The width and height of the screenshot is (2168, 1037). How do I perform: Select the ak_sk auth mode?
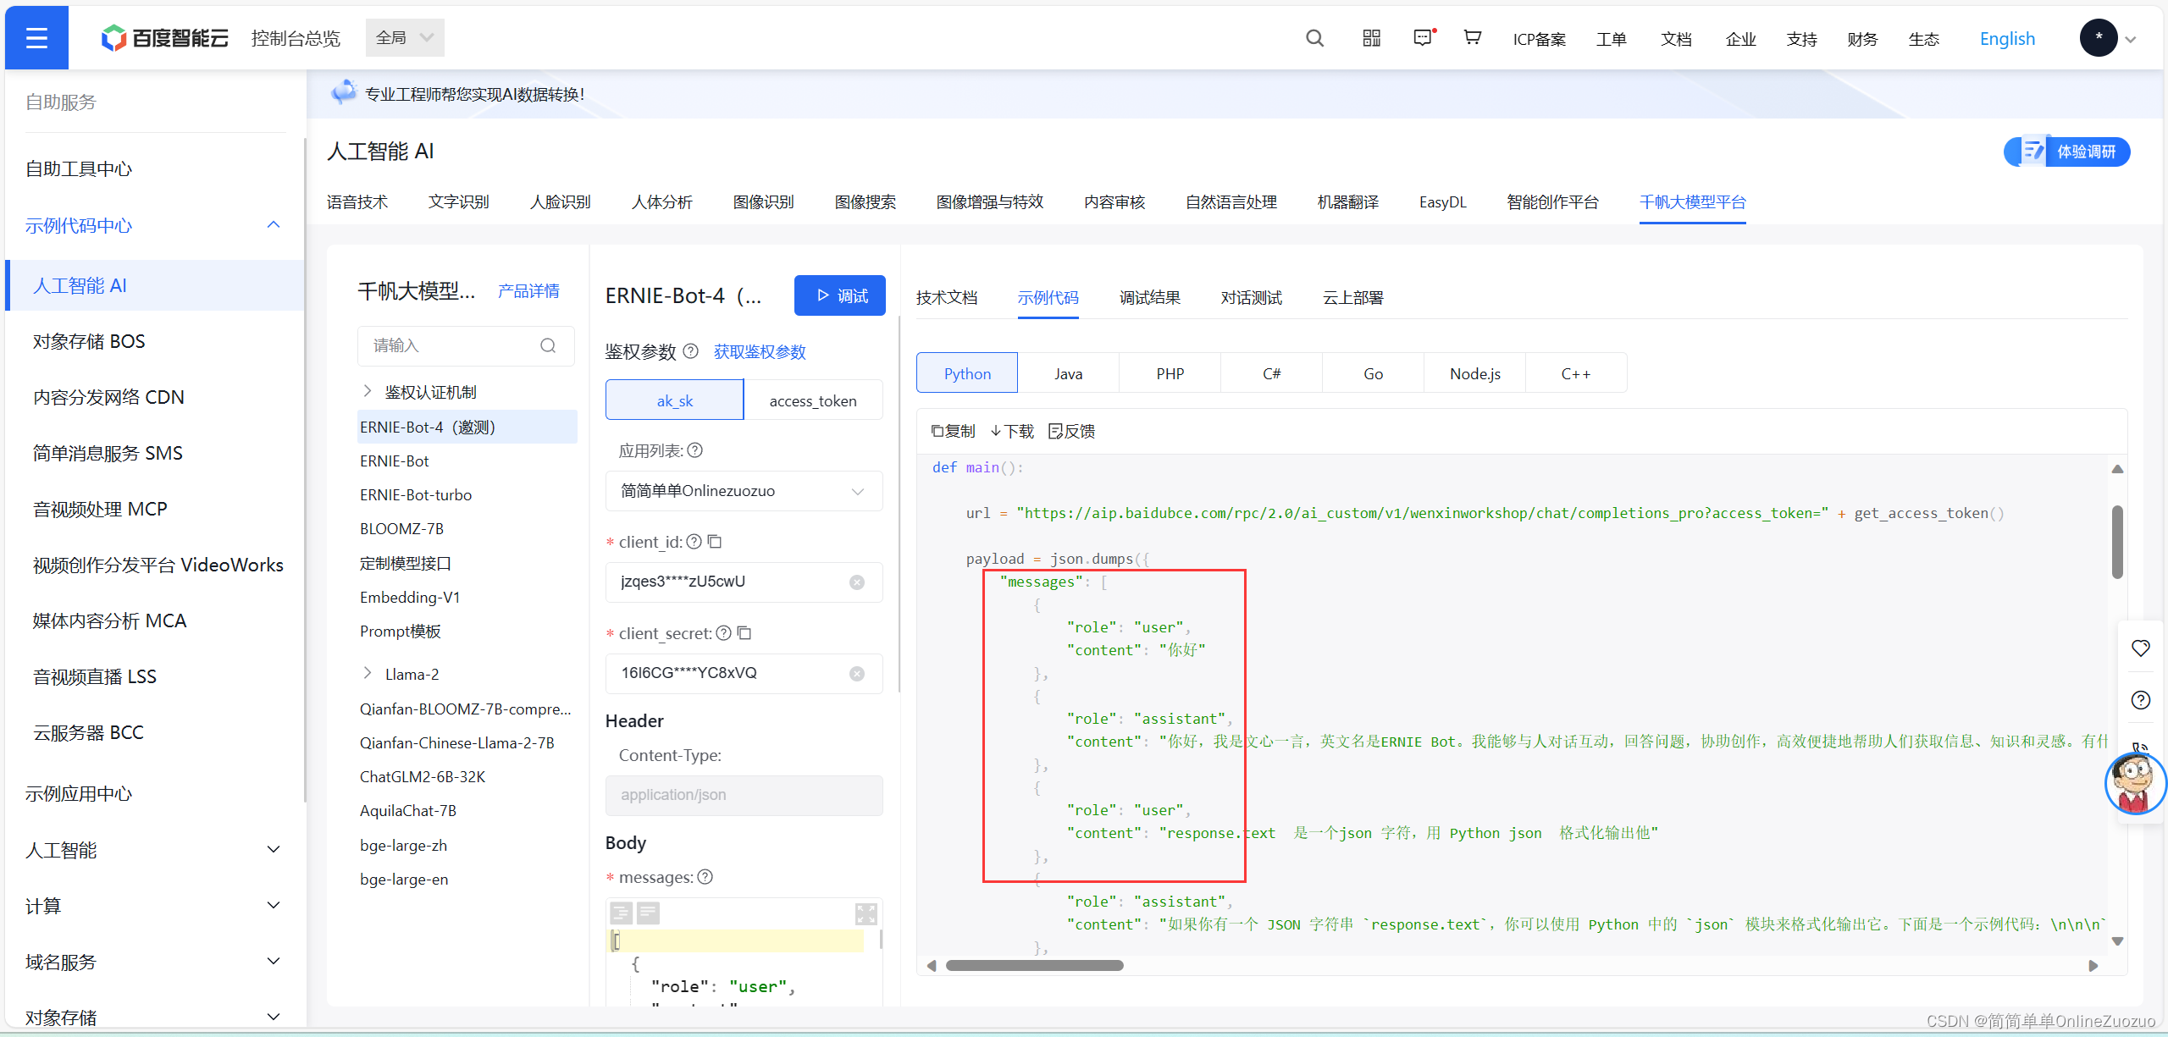[x=675, y=400]
